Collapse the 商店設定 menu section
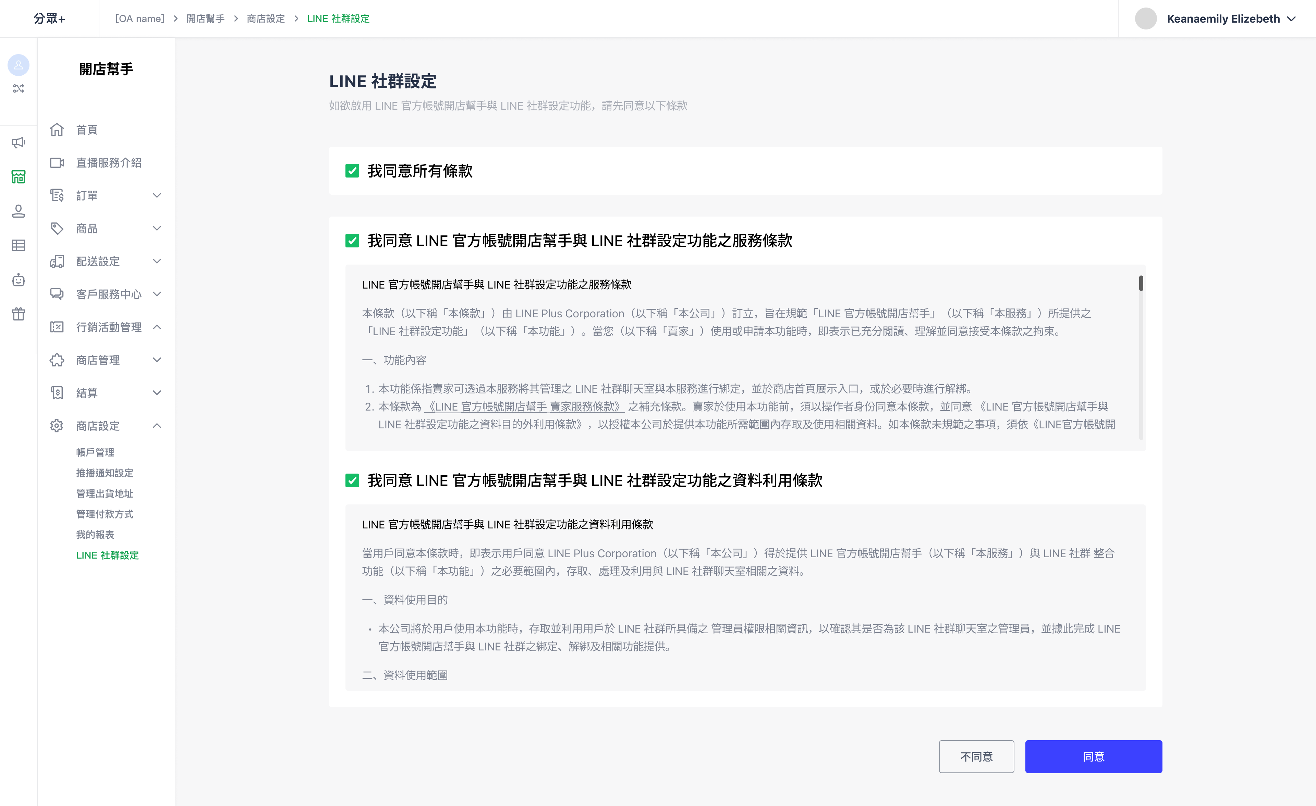Image resolution: width=1316 pixels, height=806 pixels. 157,426
